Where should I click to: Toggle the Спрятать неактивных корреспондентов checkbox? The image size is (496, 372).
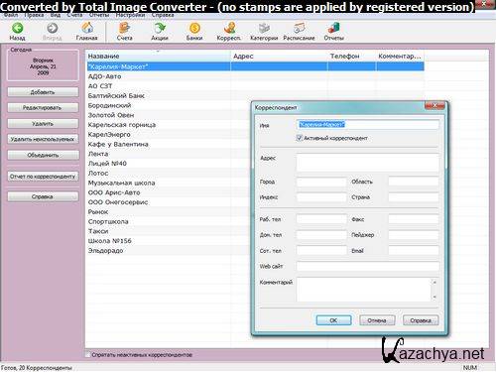click(88, 354)
